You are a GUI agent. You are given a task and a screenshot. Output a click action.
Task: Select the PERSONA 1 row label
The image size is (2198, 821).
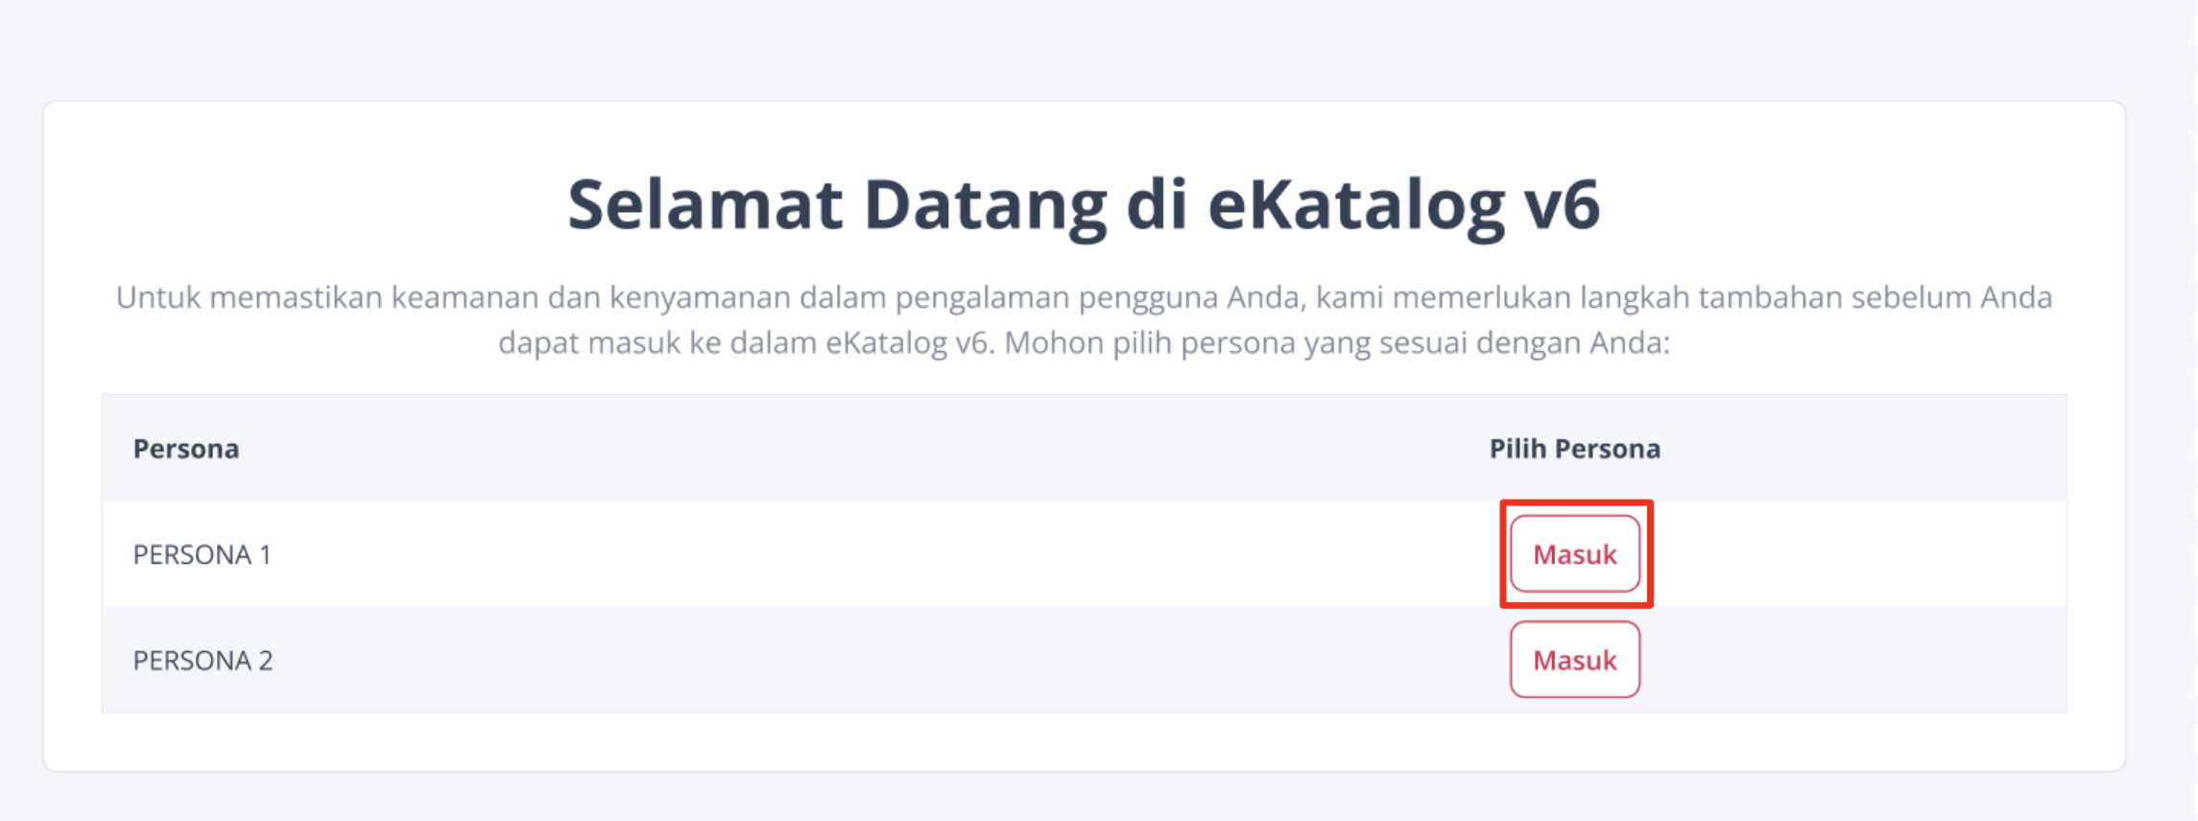click(202, 555)
